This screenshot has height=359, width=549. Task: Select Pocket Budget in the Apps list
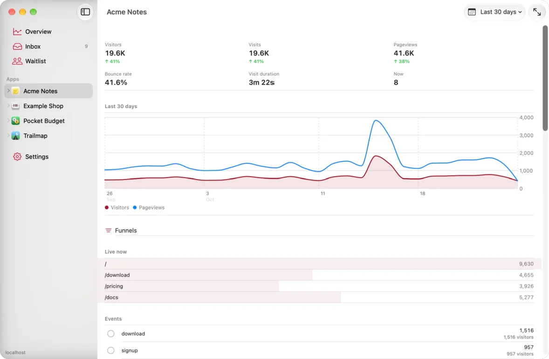[x=48, y=121]
